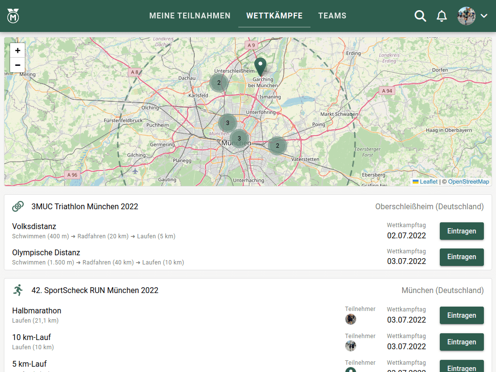Click Eintragen for the 5 km-Lauf
Screen dimensions: 496x372
(462, 366)
